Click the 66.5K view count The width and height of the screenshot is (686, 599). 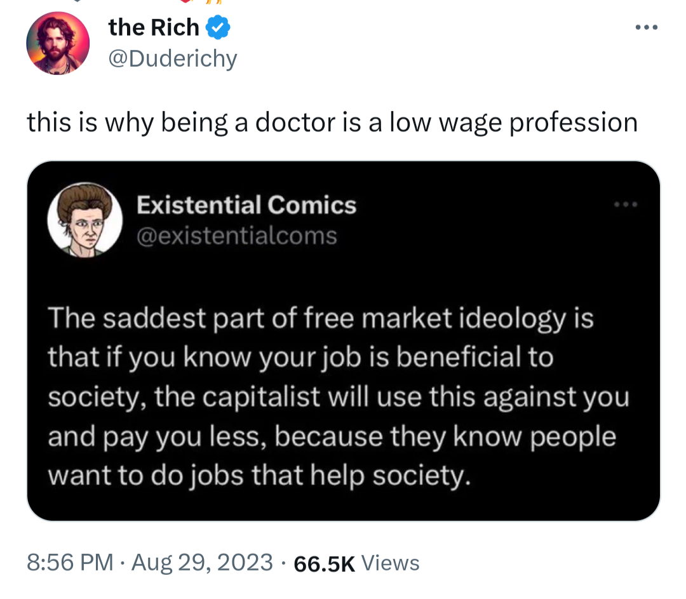325,563
